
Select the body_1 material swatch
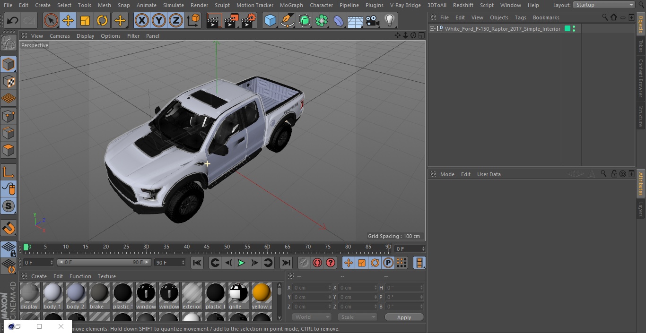[x=52, y=296]
